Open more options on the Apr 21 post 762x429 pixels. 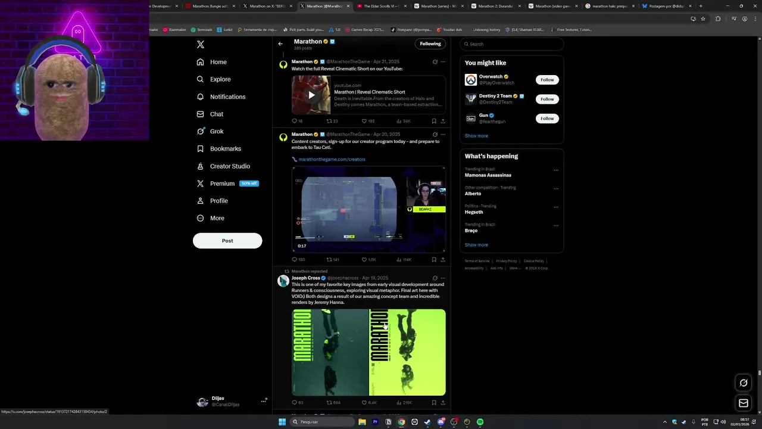[443, 62]
